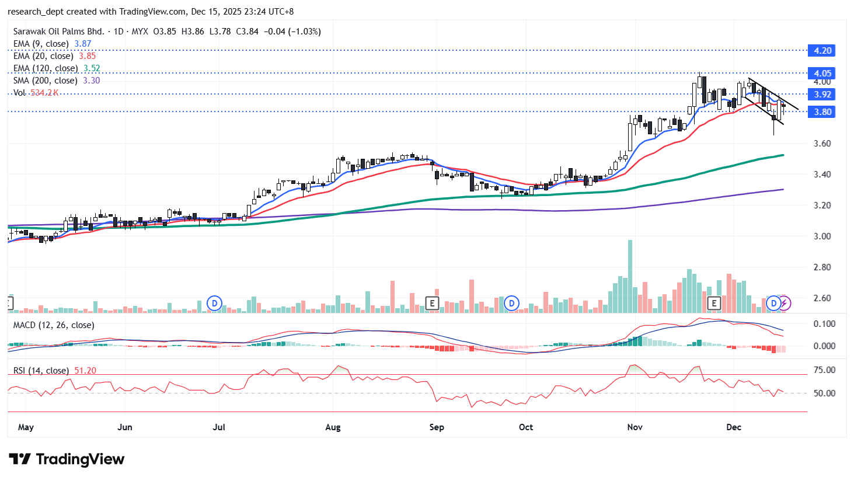
Task: Open the earnings marker in late November
Action: (713, 304)
